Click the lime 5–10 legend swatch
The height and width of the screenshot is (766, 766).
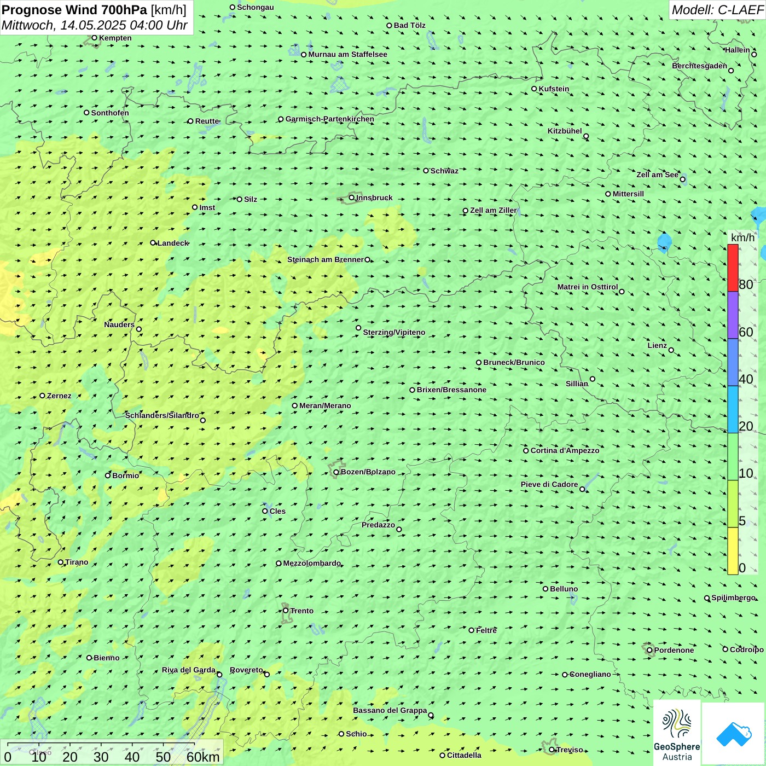pos(733,504)
